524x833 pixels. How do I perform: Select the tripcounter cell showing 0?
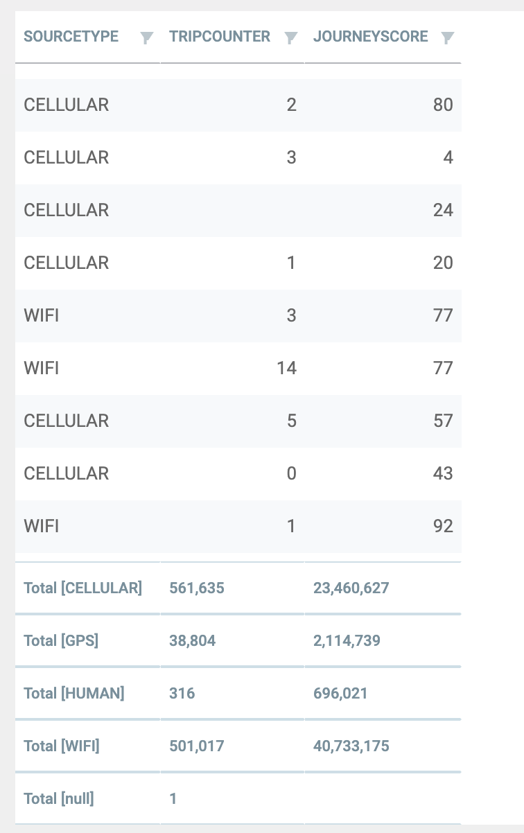tap(292, 473)
